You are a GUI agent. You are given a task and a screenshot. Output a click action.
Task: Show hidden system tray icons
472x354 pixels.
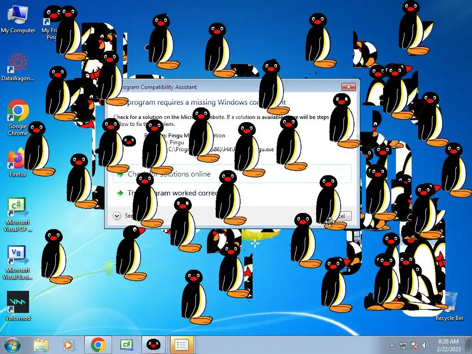point(392,345)
